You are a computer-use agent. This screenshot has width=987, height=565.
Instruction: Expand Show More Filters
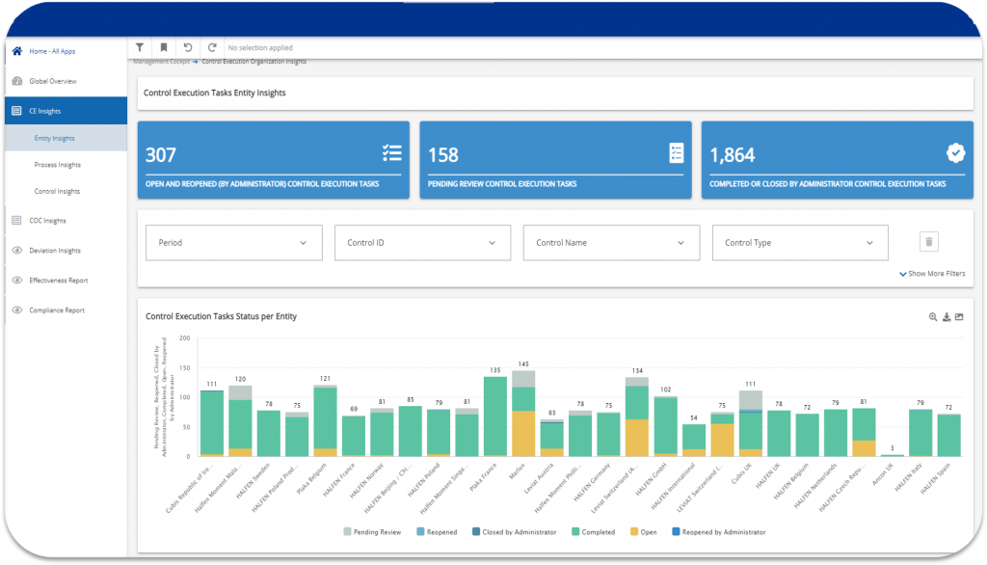[931, 274]
